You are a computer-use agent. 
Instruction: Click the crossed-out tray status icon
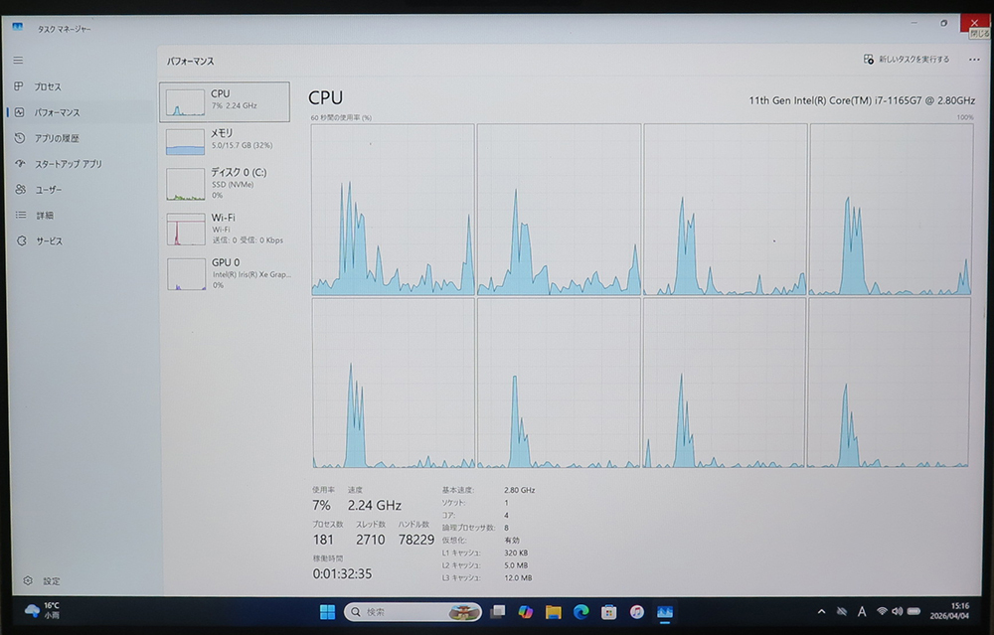tap(842, 611)
